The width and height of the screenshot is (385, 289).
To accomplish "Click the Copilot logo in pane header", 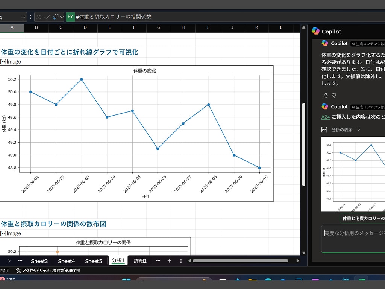I will [315, 31].
